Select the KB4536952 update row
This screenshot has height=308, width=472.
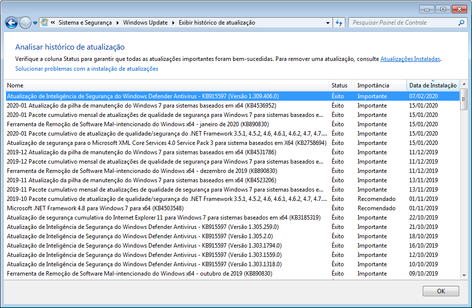tap(233, 105)
